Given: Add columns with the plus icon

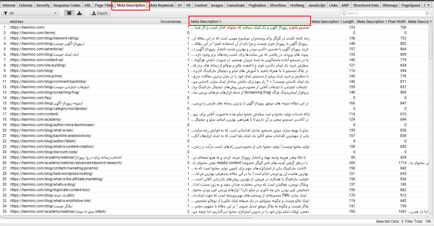Looking at the screenshot, I should (431, 21).
